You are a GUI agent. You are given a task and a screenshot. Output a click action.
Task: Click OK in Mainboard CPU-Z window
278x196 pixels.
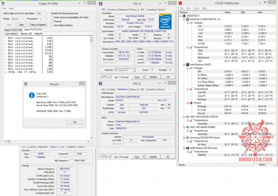point(168,157)
